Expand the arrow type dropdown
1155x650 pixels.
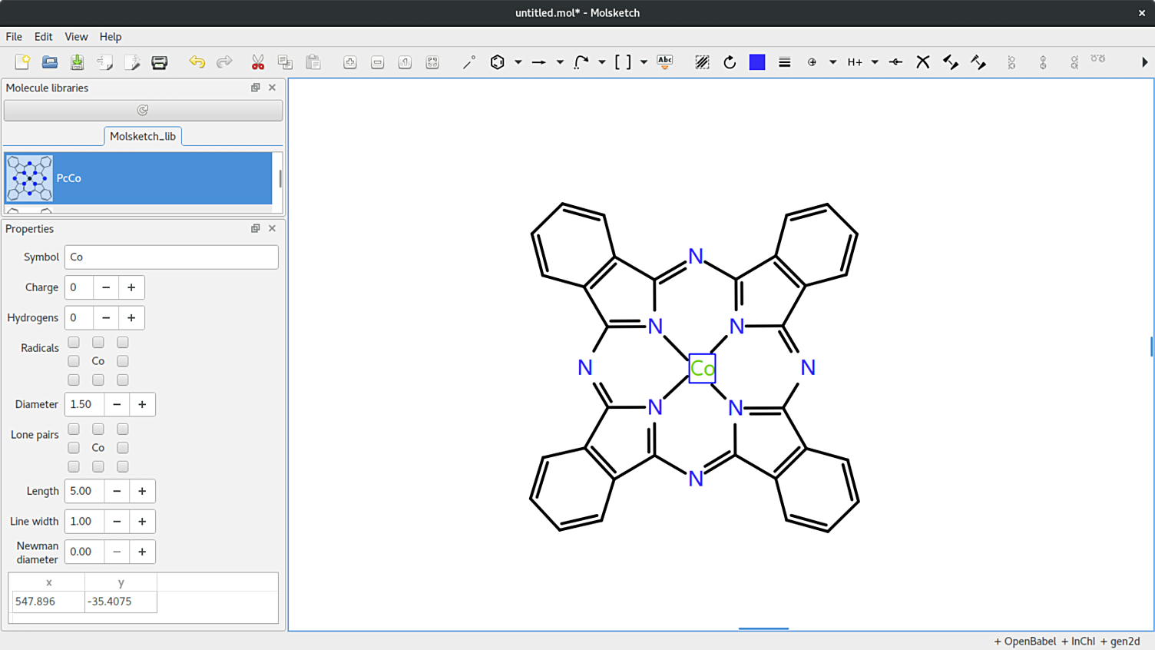coord(560,62)
